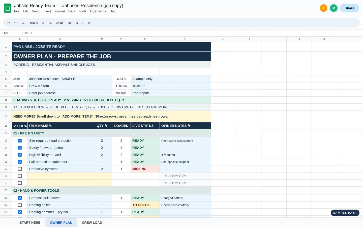The width and height of the screenshot is (363, 227).
Task: Open the Data menu
Action: point(72,11)
